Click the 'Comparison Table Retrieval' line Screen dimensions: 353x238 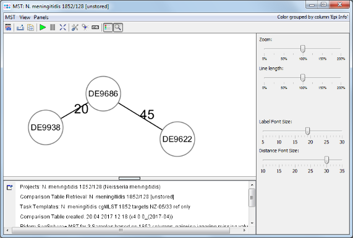tap(97, 197)
